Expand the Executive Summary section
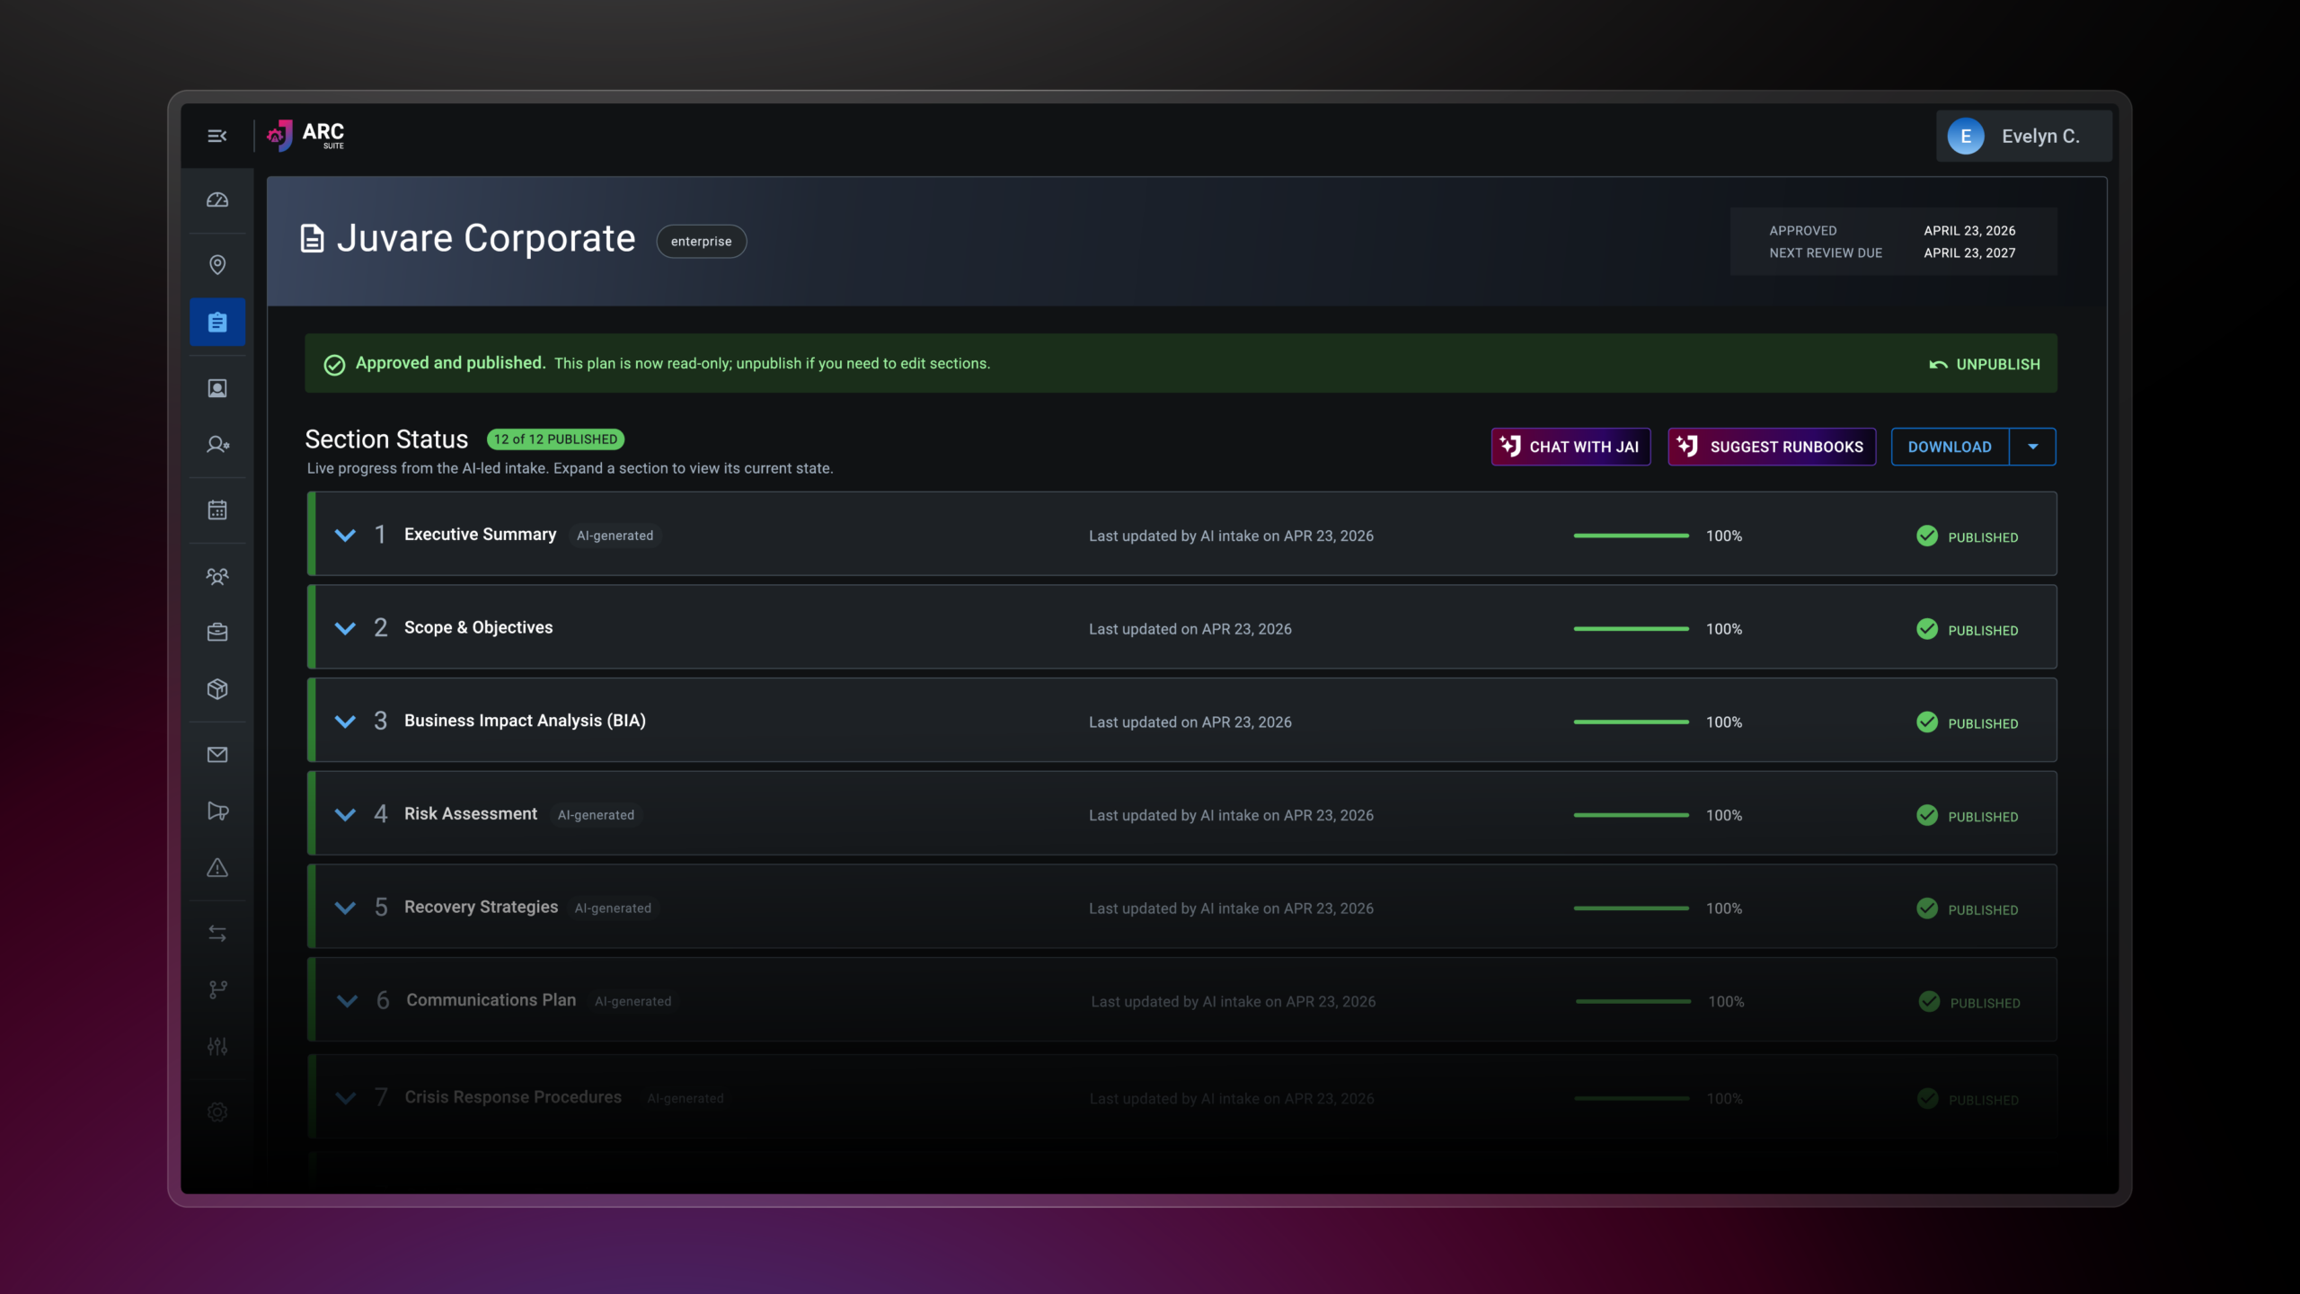Screen dimensions: 2300x1294 point(345,536)
